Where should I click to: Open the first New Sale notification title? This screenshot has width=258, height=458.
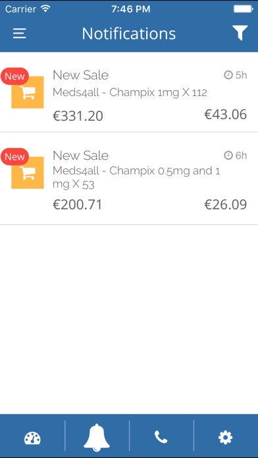81,76
